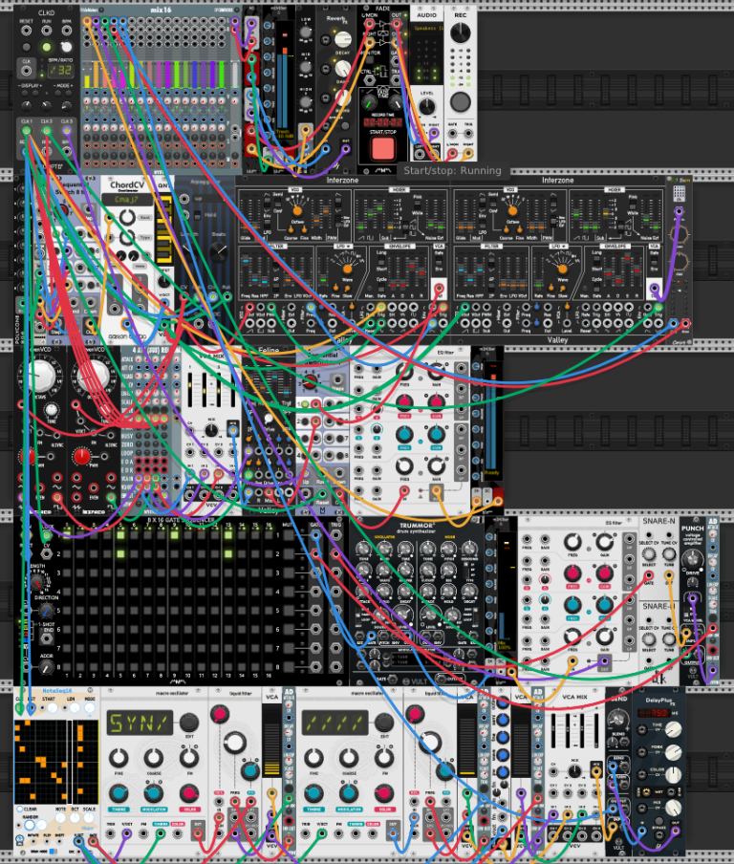The width and height of the screenshot is (734, 864).
Task: Click the Cmaj7 chord display on ChordCV
Action: tap(127, 200)
